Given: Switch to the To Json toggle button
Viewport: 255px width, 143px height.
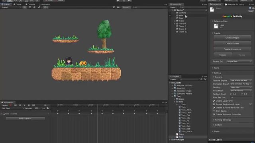Looking at the screenshot, I should click(223, 55).
